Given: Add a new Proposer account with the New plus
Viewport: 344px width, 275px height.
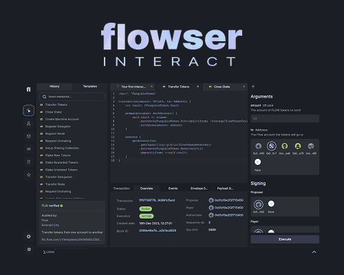Looking at the screenshot, I should pyautogui.click(x=271, y=203).
